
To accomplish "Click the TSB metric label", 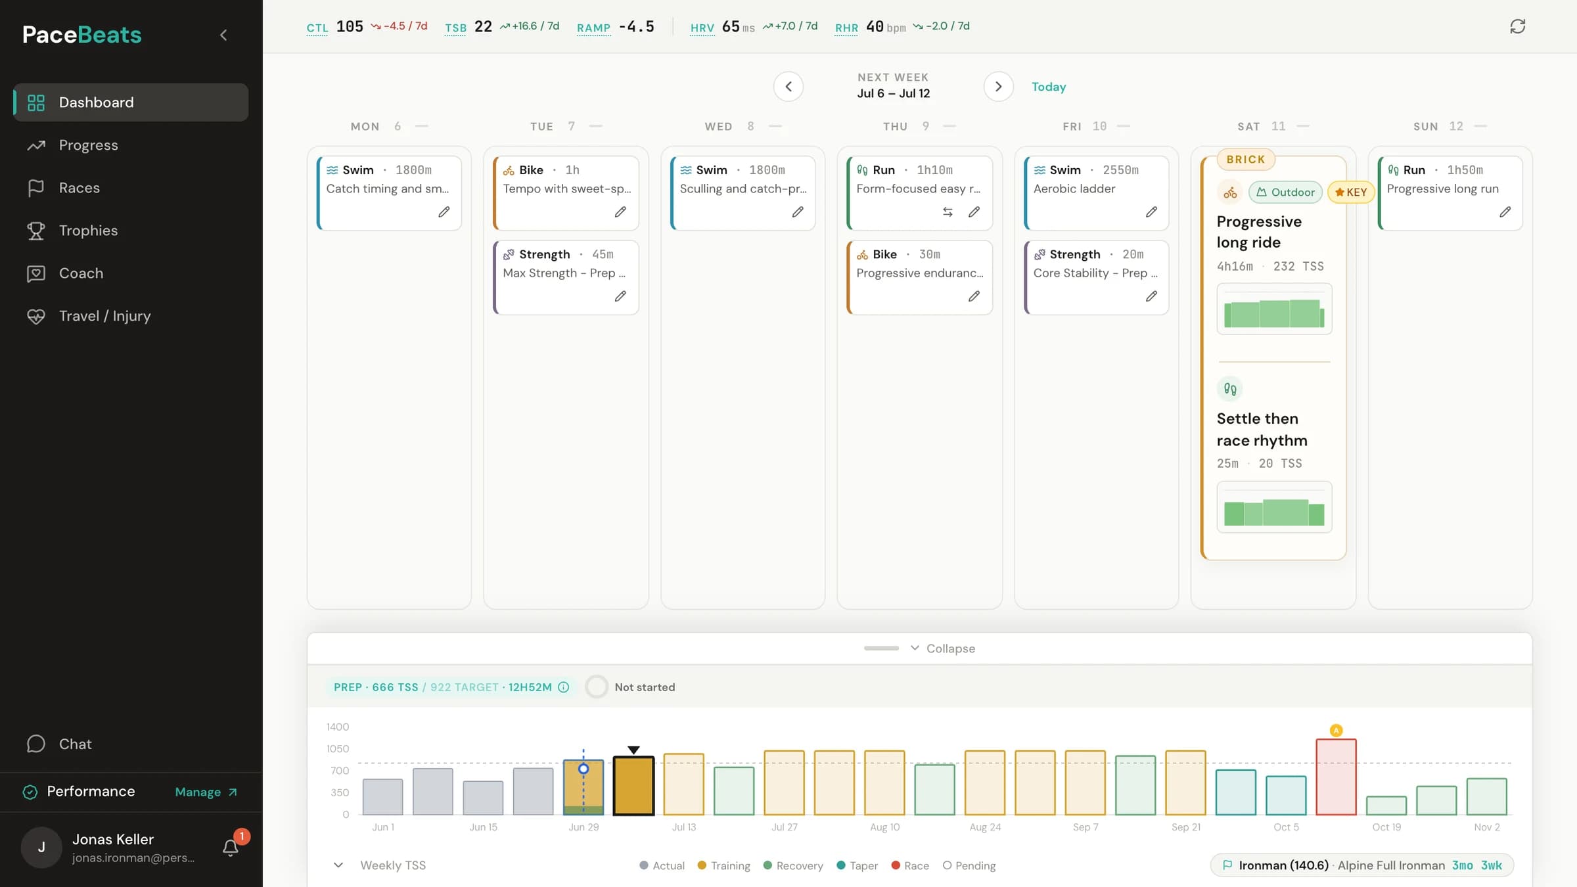I will [x=455, y=28].
